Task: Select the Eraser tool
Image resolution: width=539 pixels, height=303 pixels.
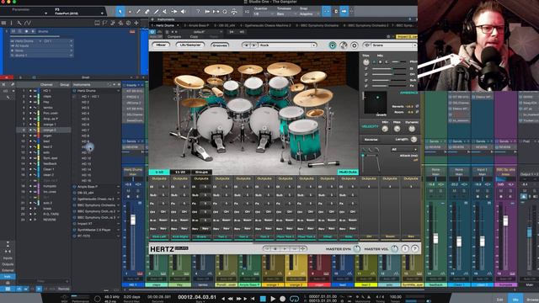Action: coord(147,12)
